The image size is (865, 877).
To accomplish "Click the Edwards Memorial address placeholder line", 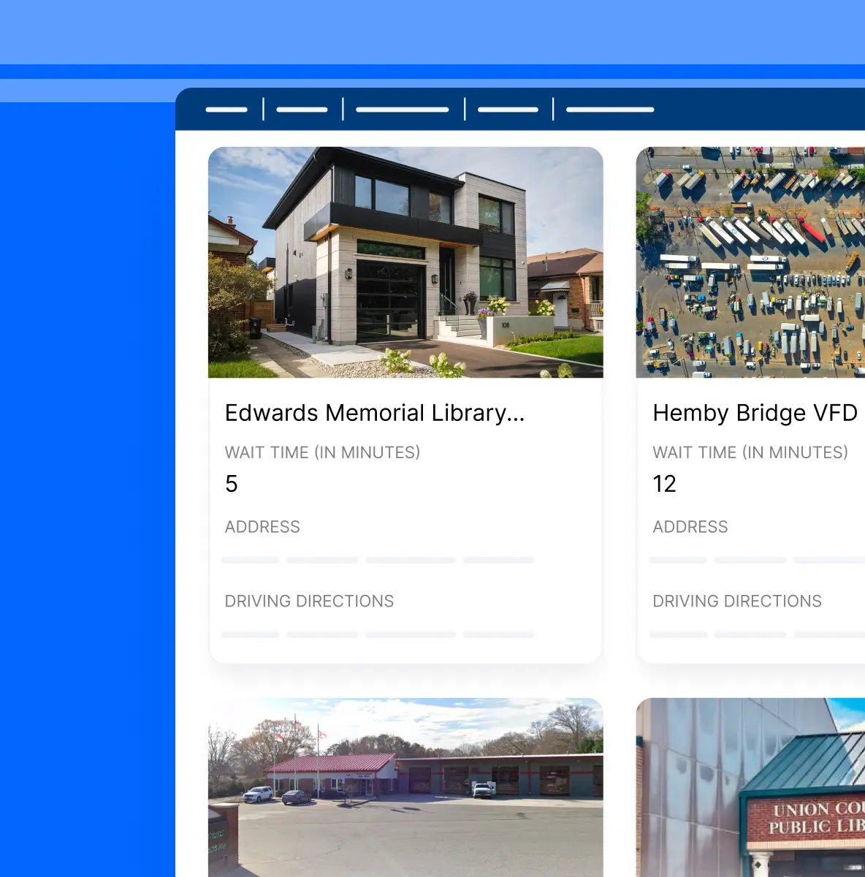I will coord(378,560).
